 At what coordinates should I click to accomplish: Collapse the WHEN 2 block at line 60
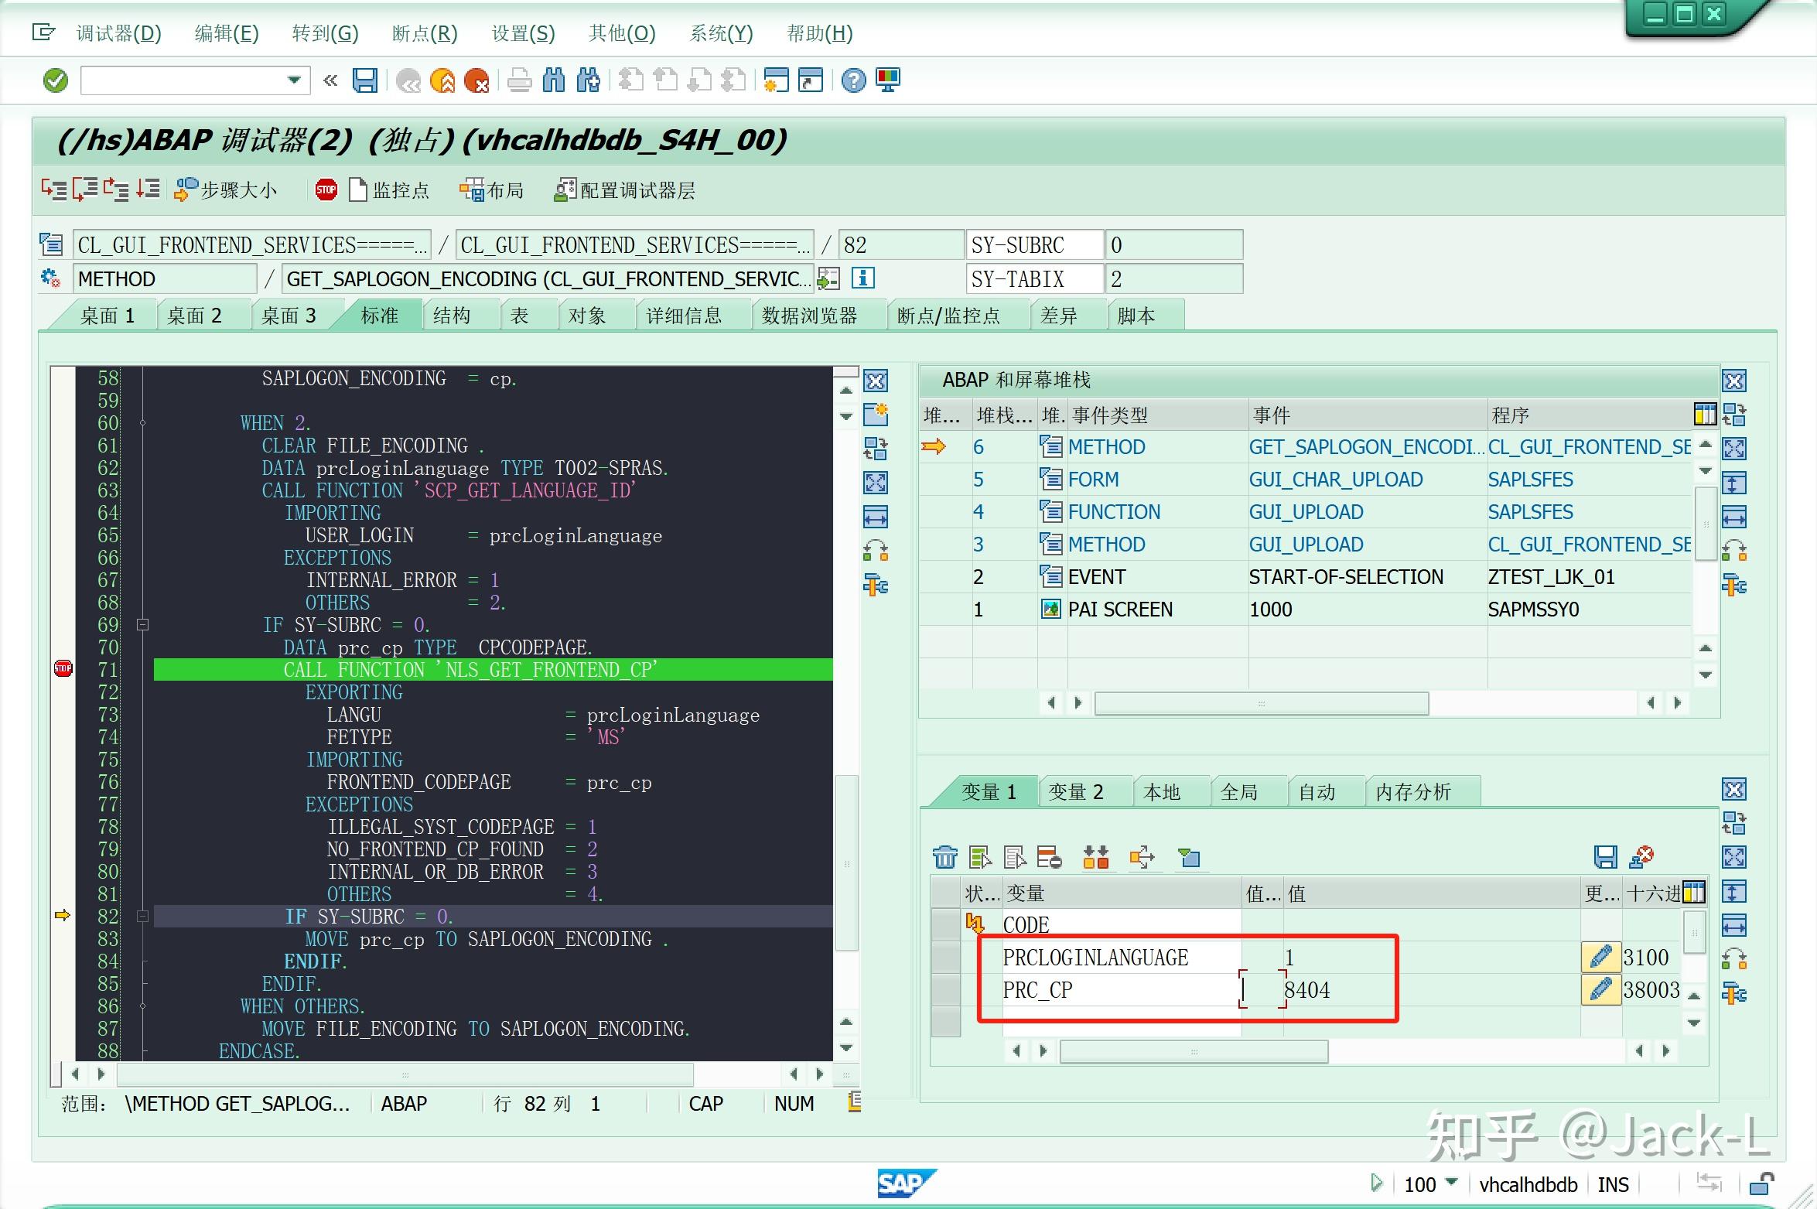142,423
